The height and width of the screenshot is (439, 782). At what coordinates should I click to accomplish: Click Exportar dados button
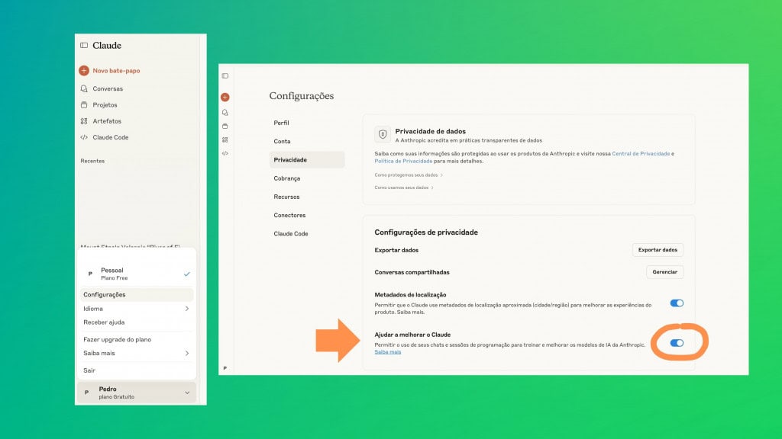[658, 250]
